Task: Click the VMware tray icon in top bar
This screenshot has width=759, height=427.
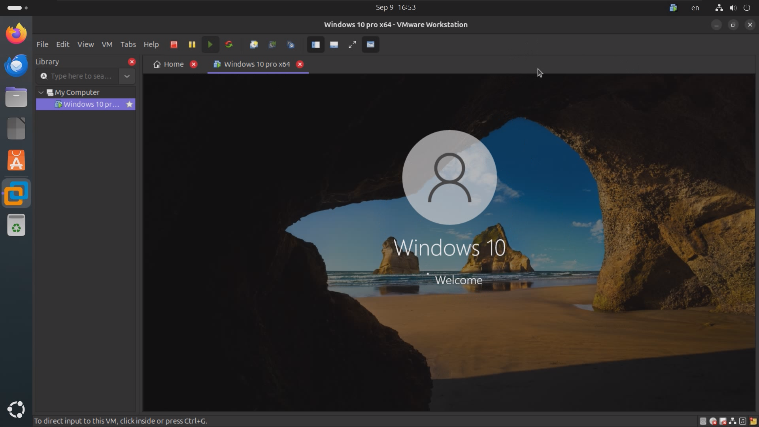Action: 673,8
